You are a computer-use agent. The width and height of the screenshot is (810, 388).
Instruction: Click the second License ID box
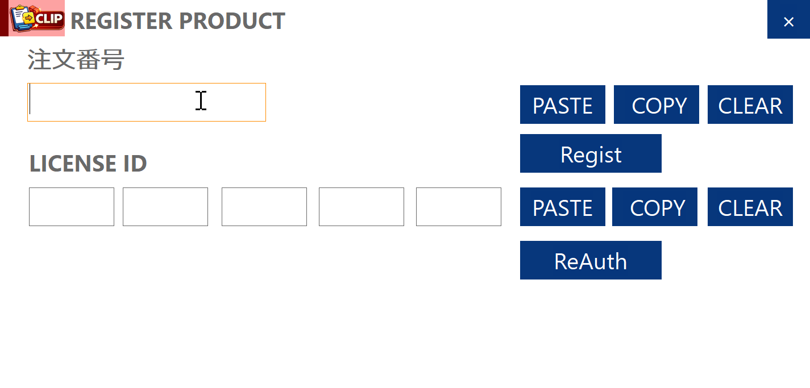[x=165, y=207]
